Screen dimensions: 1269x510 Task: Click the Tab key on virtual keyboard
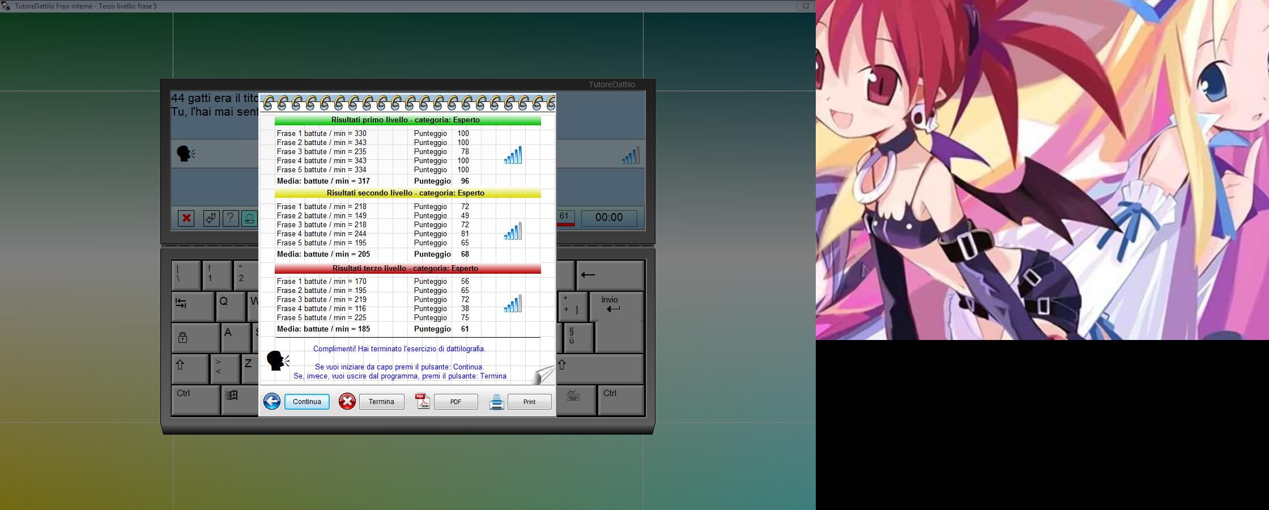pyautogui.click(x=193, y=307)
